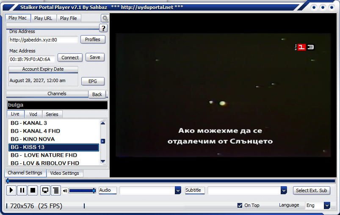Click the channel search box containing bulga

tap(58, 105)
